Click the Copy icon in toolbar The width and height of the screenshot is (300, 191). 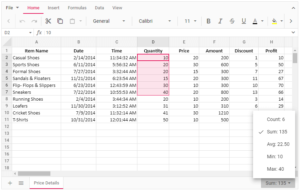tap(60, 21)
